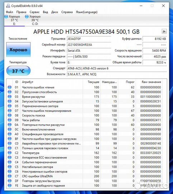Open the Язык(Language) menu
The height and width of the screenshot is (194, 173).
point(87,12)
